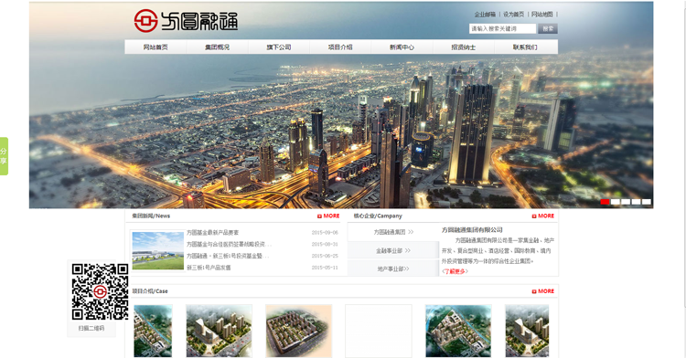Image resolution: width=686 pixels, height=358 pixels.
Task: Click the red 方圆融通 logo
Action: (x=186, y=20)
